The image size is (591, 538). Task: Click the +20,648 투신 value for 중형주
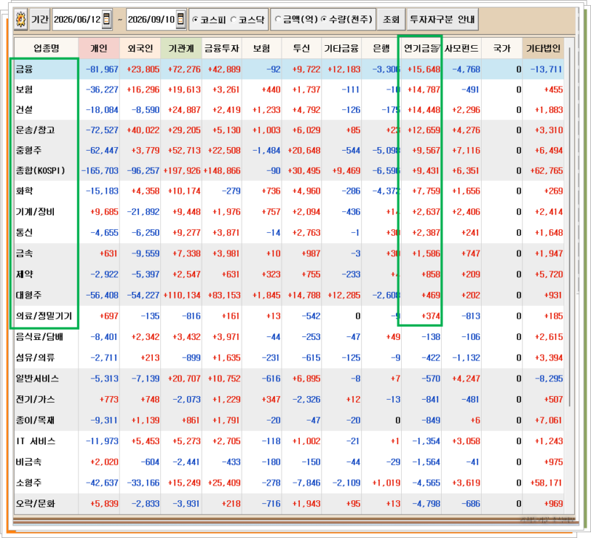pos(304,151)
